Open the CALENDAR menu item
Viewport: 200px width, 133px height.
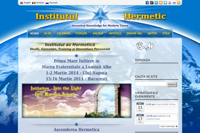coord(64,33)
